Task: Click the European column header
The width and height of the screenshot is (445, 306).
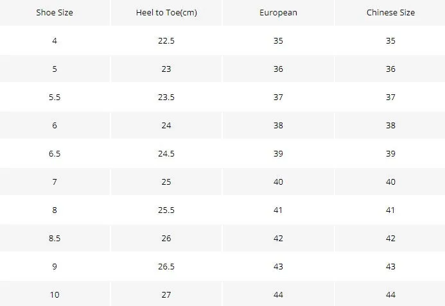Action: pyautogui.click(x=278, y=12)
